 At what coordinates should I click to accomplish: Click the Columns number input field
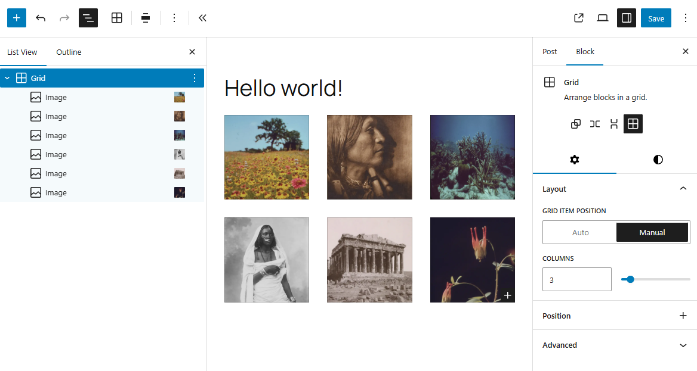click(x=577, y=279)
